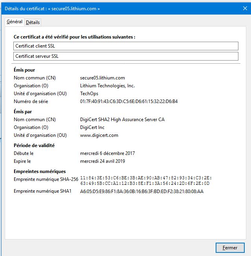This screenshot has height=256, width=251.
Task: Click the Certificat serveur SSL field
Action: (126, 56)
